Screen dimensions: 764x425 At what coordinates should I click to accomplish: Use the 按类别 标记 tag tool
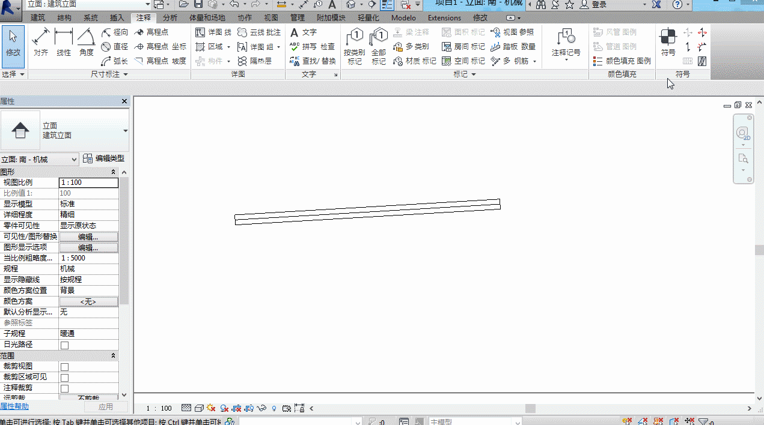(355, 46)
